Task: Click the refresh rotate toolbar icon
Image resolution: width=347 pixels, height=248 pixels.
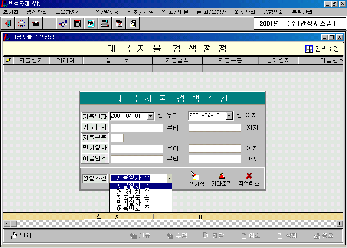Action: 21,23
